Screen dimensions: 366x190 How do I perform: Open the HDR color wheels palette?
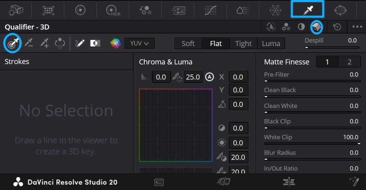(x=113, y=10)
